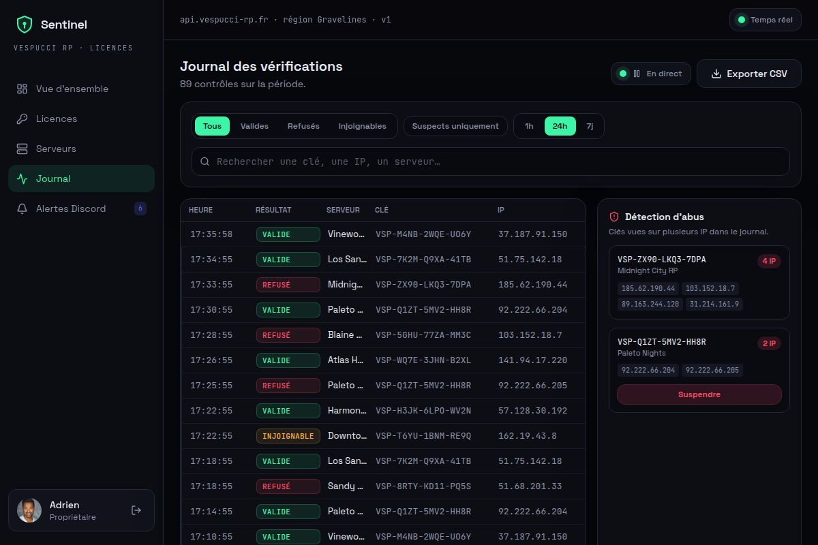Click IP chip 89.163.244.120
This screenshot has height=545, width=818.
point(650,304)
